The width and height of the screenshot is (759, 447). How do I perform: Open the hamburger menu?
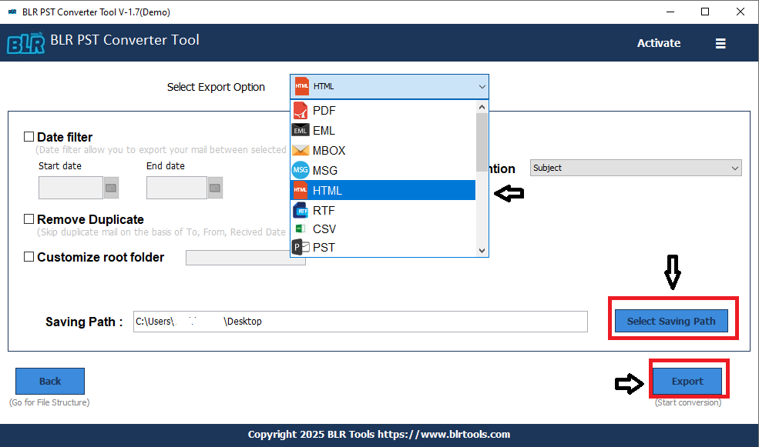pyautogui.click(x=720, y=44)
